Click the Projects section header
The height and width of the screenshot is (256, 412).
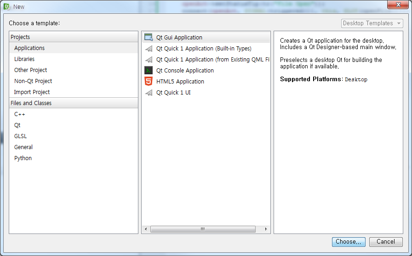(x=73, y=37)
